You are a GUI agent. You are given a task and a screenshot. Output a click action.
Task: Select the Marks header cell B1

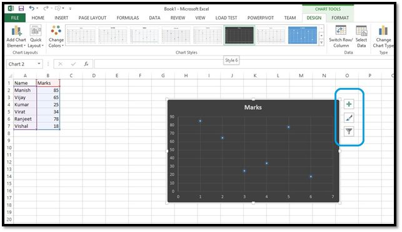(x=48, y=83)
